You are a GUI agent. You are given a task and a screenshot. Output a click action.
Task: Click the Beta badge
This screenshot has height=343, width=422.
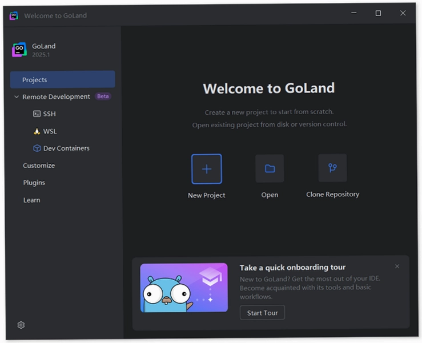(x=103, y=96)
